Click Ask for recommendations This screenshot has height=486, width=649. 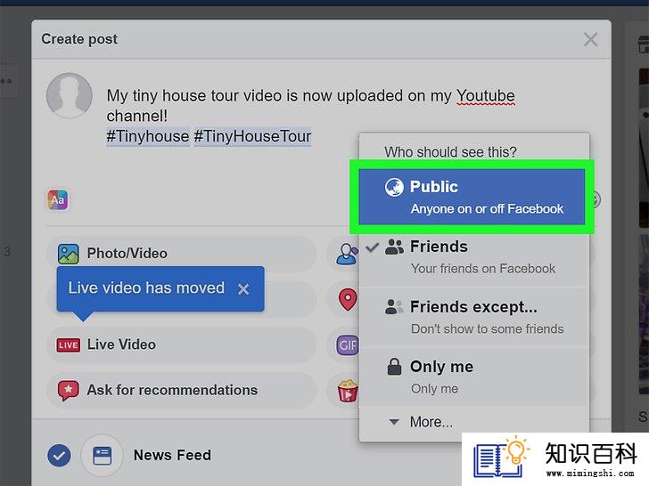coord(181,390)
